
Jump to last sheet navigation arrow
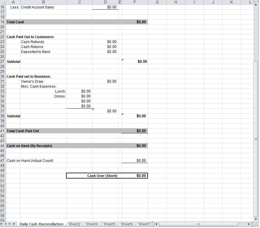coord(14,224)
